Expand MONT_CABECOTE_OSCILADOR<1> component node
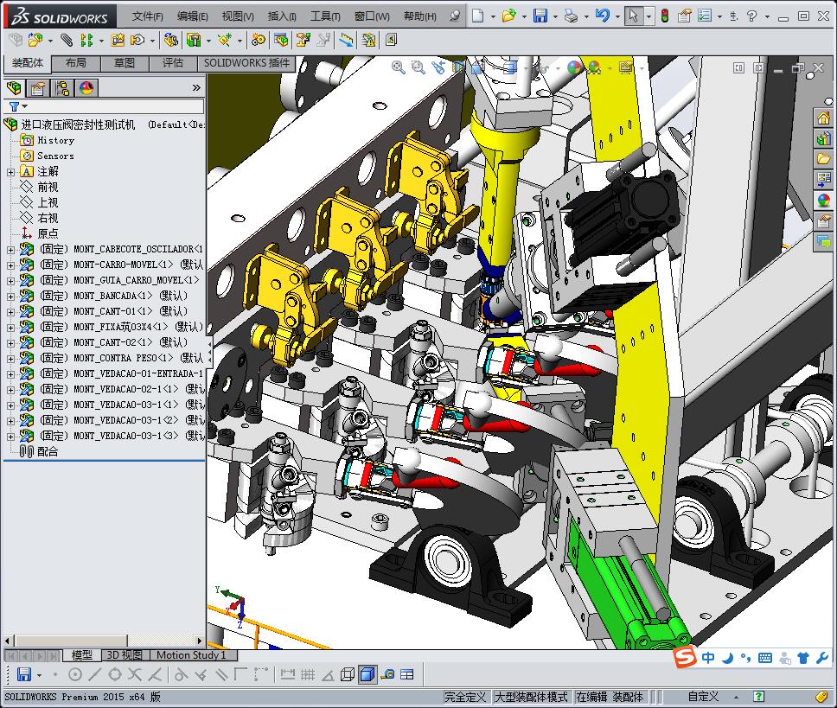Image resolution: width=837 pixels, height=708 pixels. point(10,249)
